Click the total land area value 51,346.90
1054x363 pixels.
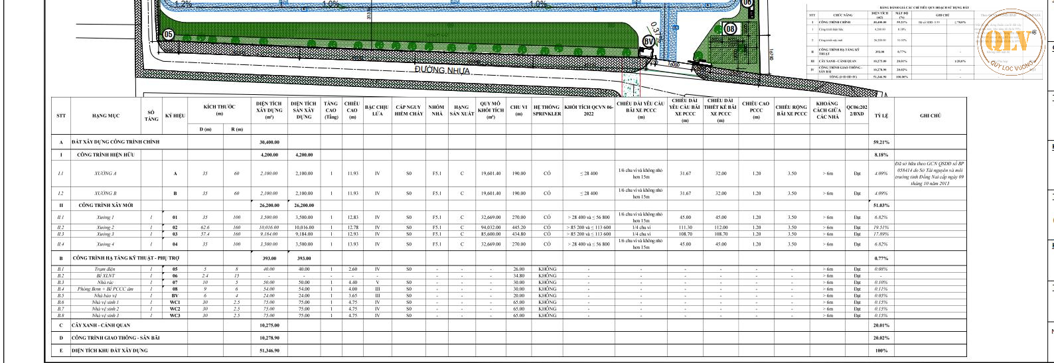[x=269, y=350]
